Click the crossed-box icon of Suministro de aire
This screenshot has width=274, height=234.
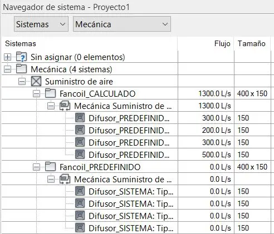click(x=36, y=81)
